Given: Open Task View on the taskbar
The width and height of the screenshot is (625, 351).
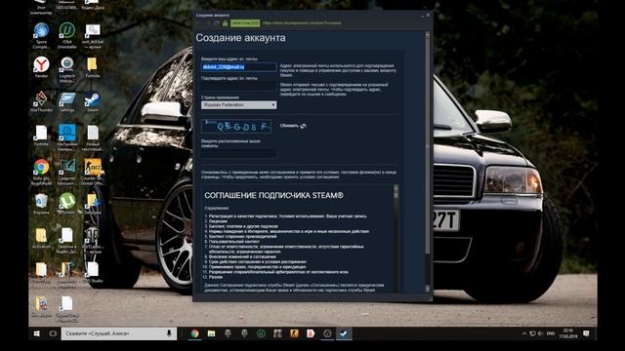Looking at the screenshot, I should tap(53, 333).
